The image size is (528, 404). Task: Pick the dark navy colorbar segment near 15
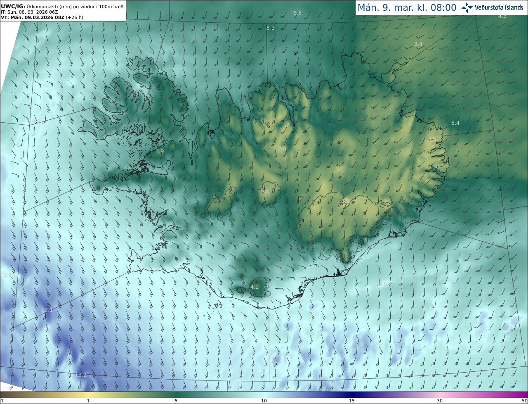click(352, 394)
